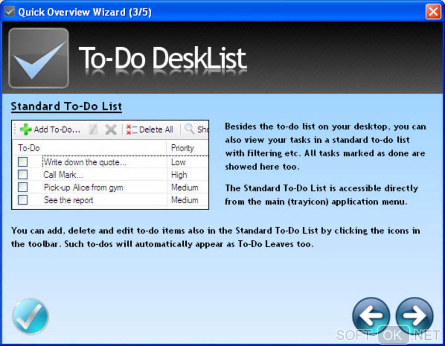
Task: Click the title bar checkbox icon
Action: point(9,12)
